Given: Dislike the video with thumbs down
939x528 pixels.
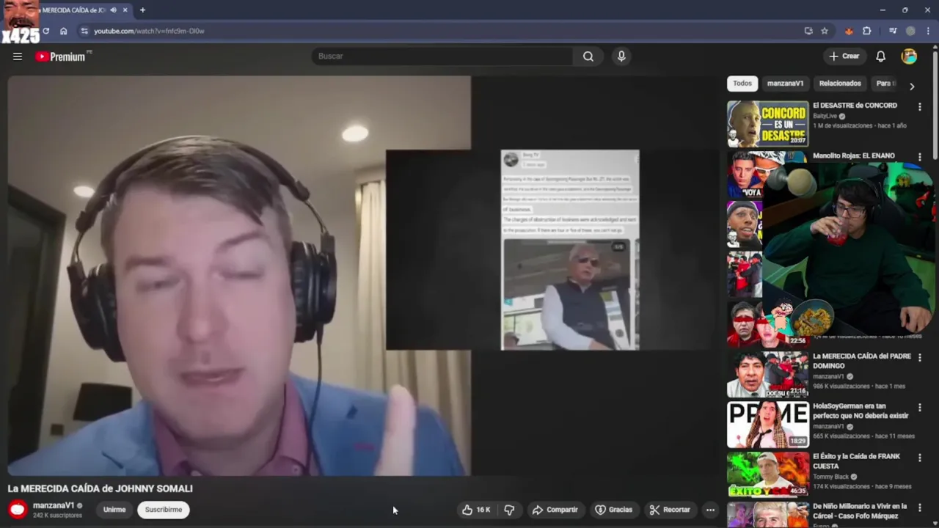Looking at the screenshot, I should (x=509, y=510).
